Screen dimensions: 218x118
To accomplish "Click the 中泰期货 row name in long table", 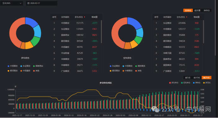I will pos(65,65).
